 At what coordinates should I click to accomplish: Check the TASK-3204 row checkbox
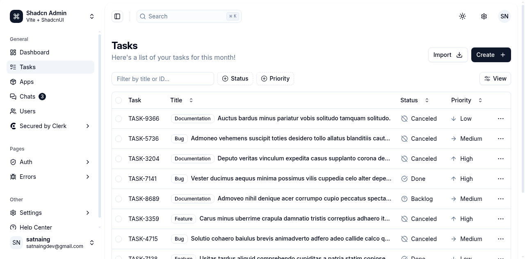[119, 159]
